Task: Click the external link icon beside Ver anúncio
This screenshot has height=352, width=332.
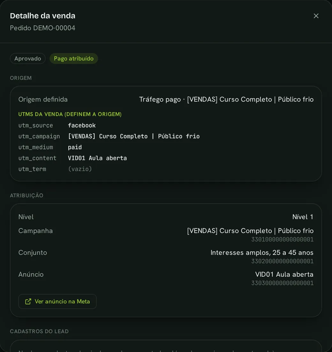Action: [28, 302]
